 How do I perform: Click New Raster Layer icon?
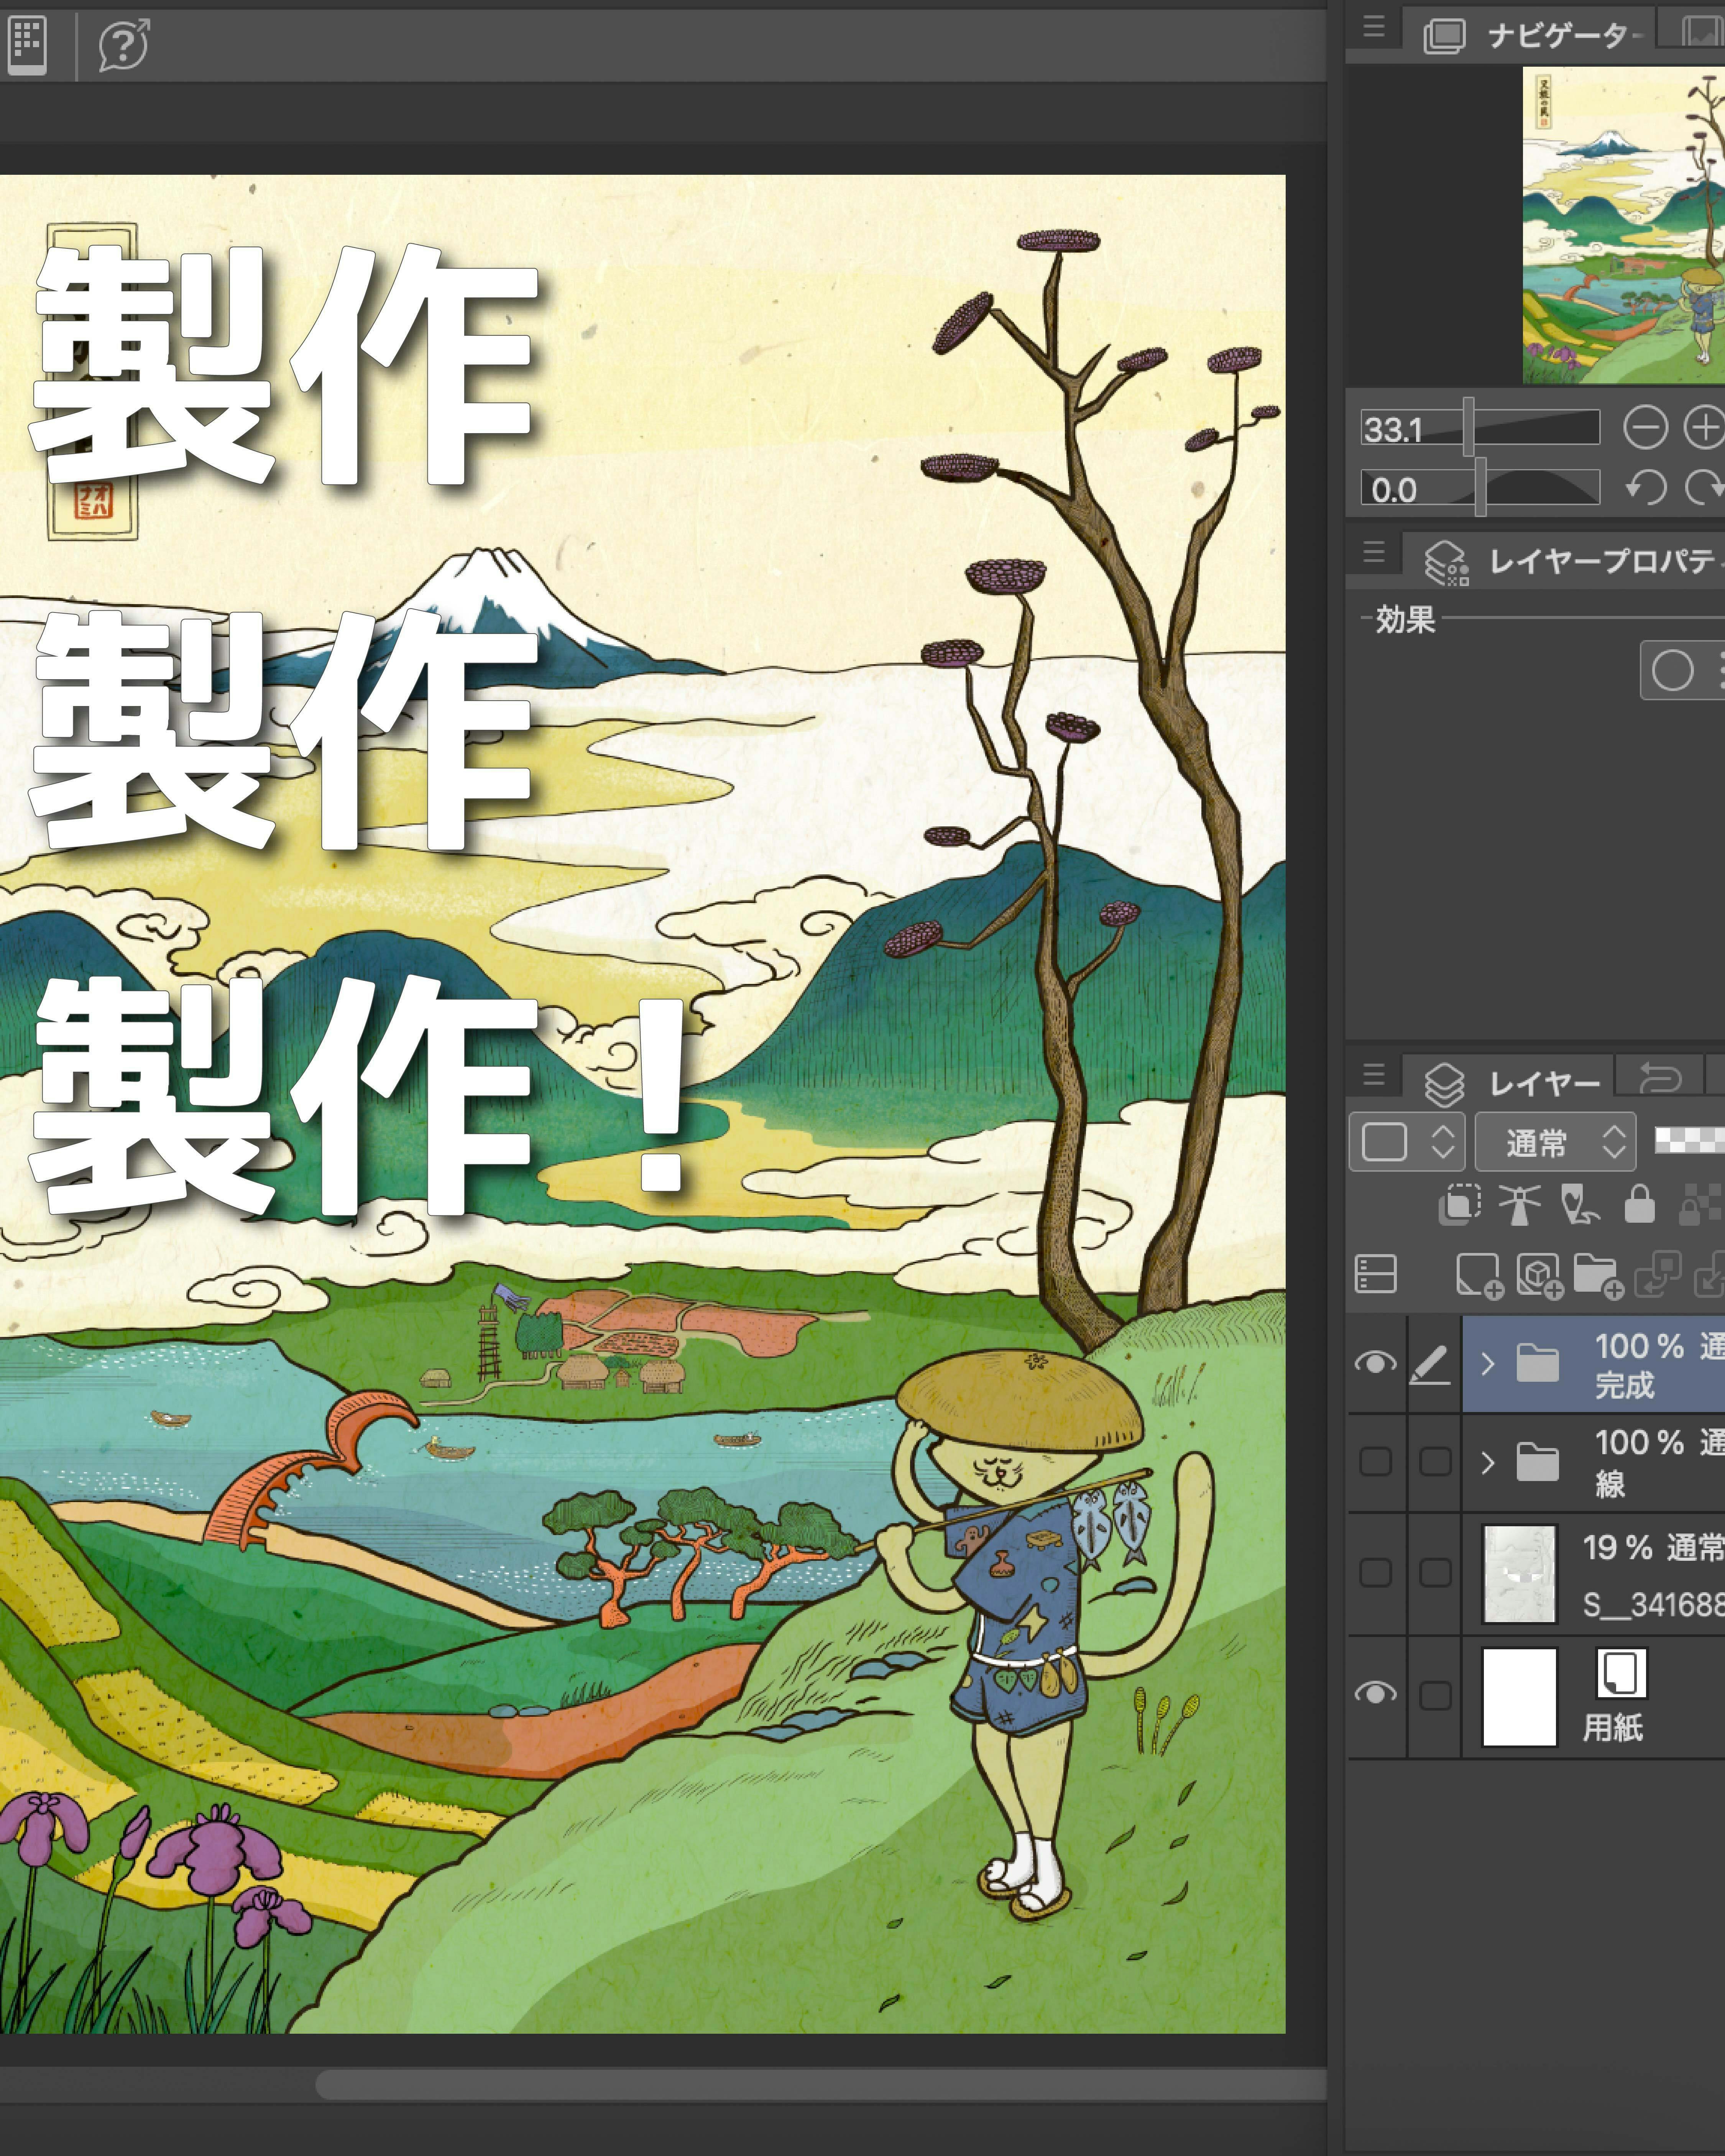click(x=1478, y=1275)
